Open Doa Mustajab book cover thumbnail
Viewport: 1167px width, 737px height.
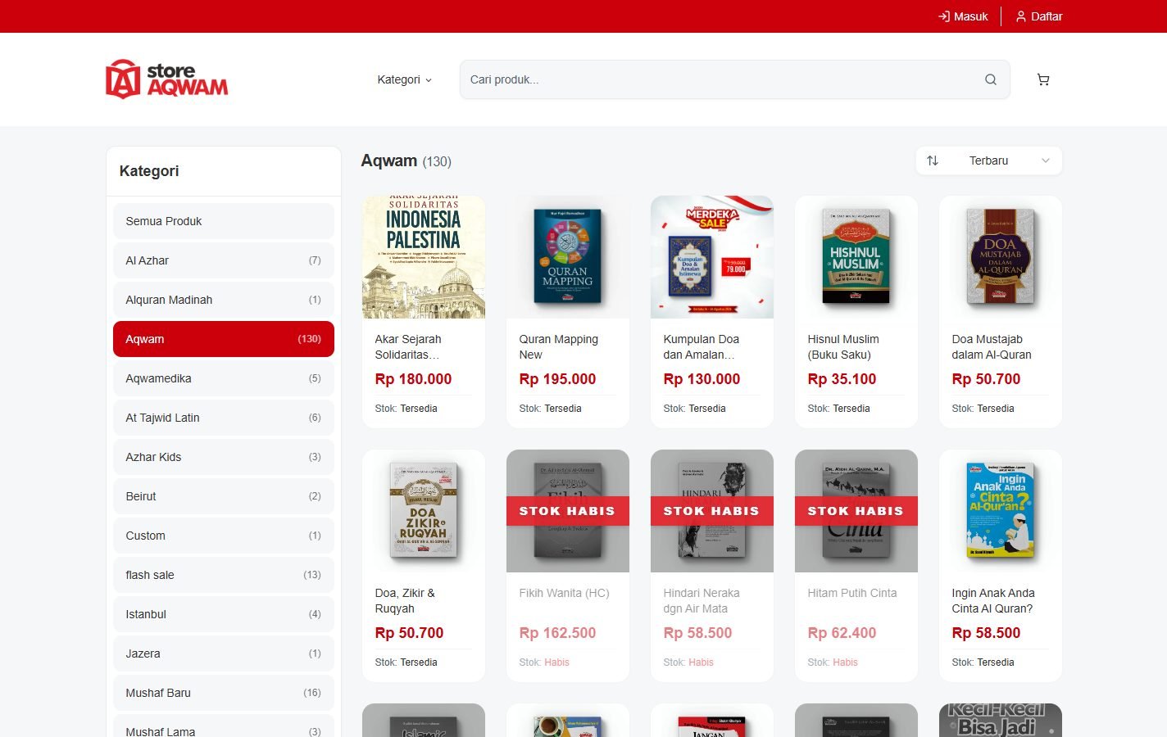(x=1001, y=257)
